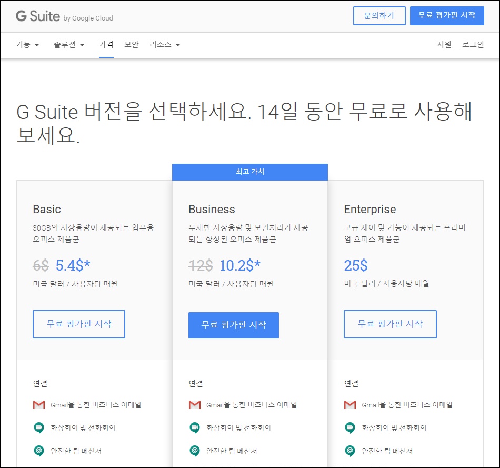Click the 'G Suite 버전을 선택하세요' headline
Viewport: 500px width, 468px height.
coord(244,123)
